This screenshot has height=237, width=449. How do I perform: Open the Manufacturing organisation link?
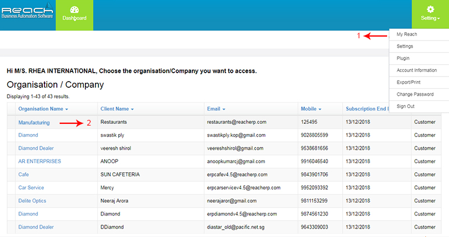(34, 122)
